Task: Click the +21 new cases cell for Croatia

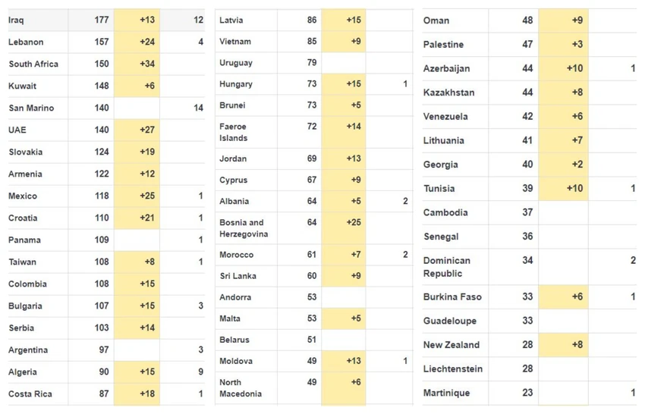Action: 137,218
